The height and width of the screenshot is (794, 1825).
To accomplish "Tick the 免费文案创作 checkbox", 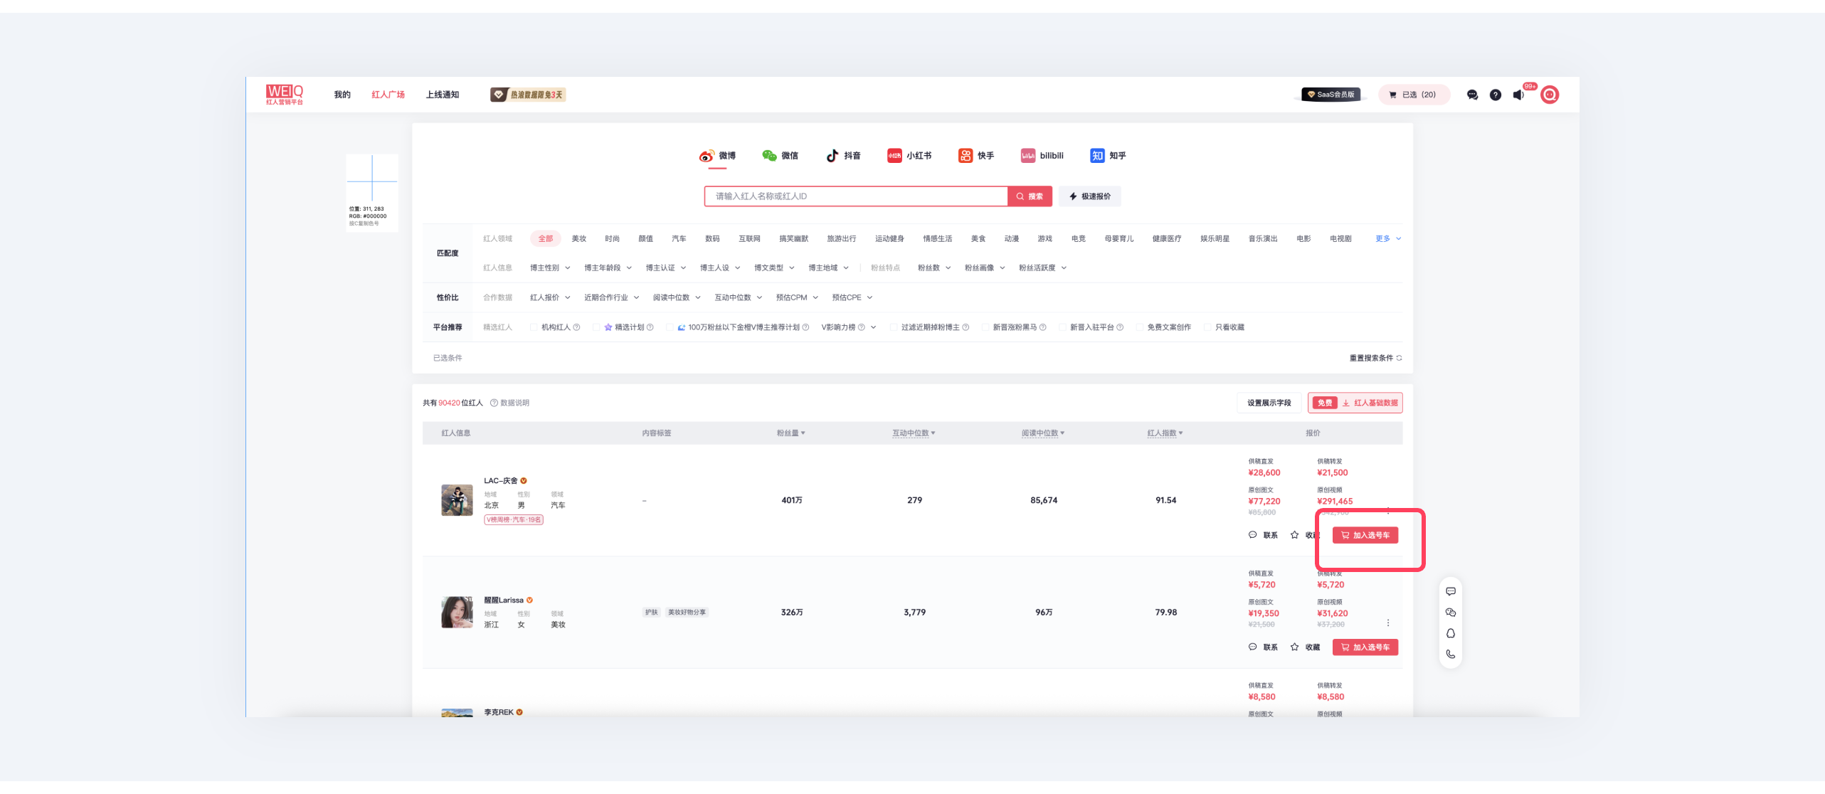I will click(x=1140, y=327).
